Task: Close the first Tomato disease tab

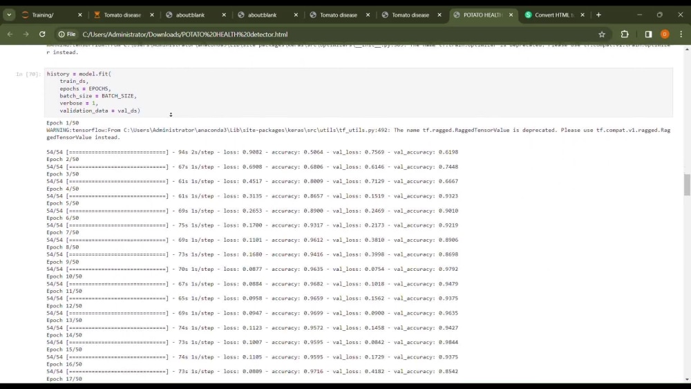Action: point(152,15)
